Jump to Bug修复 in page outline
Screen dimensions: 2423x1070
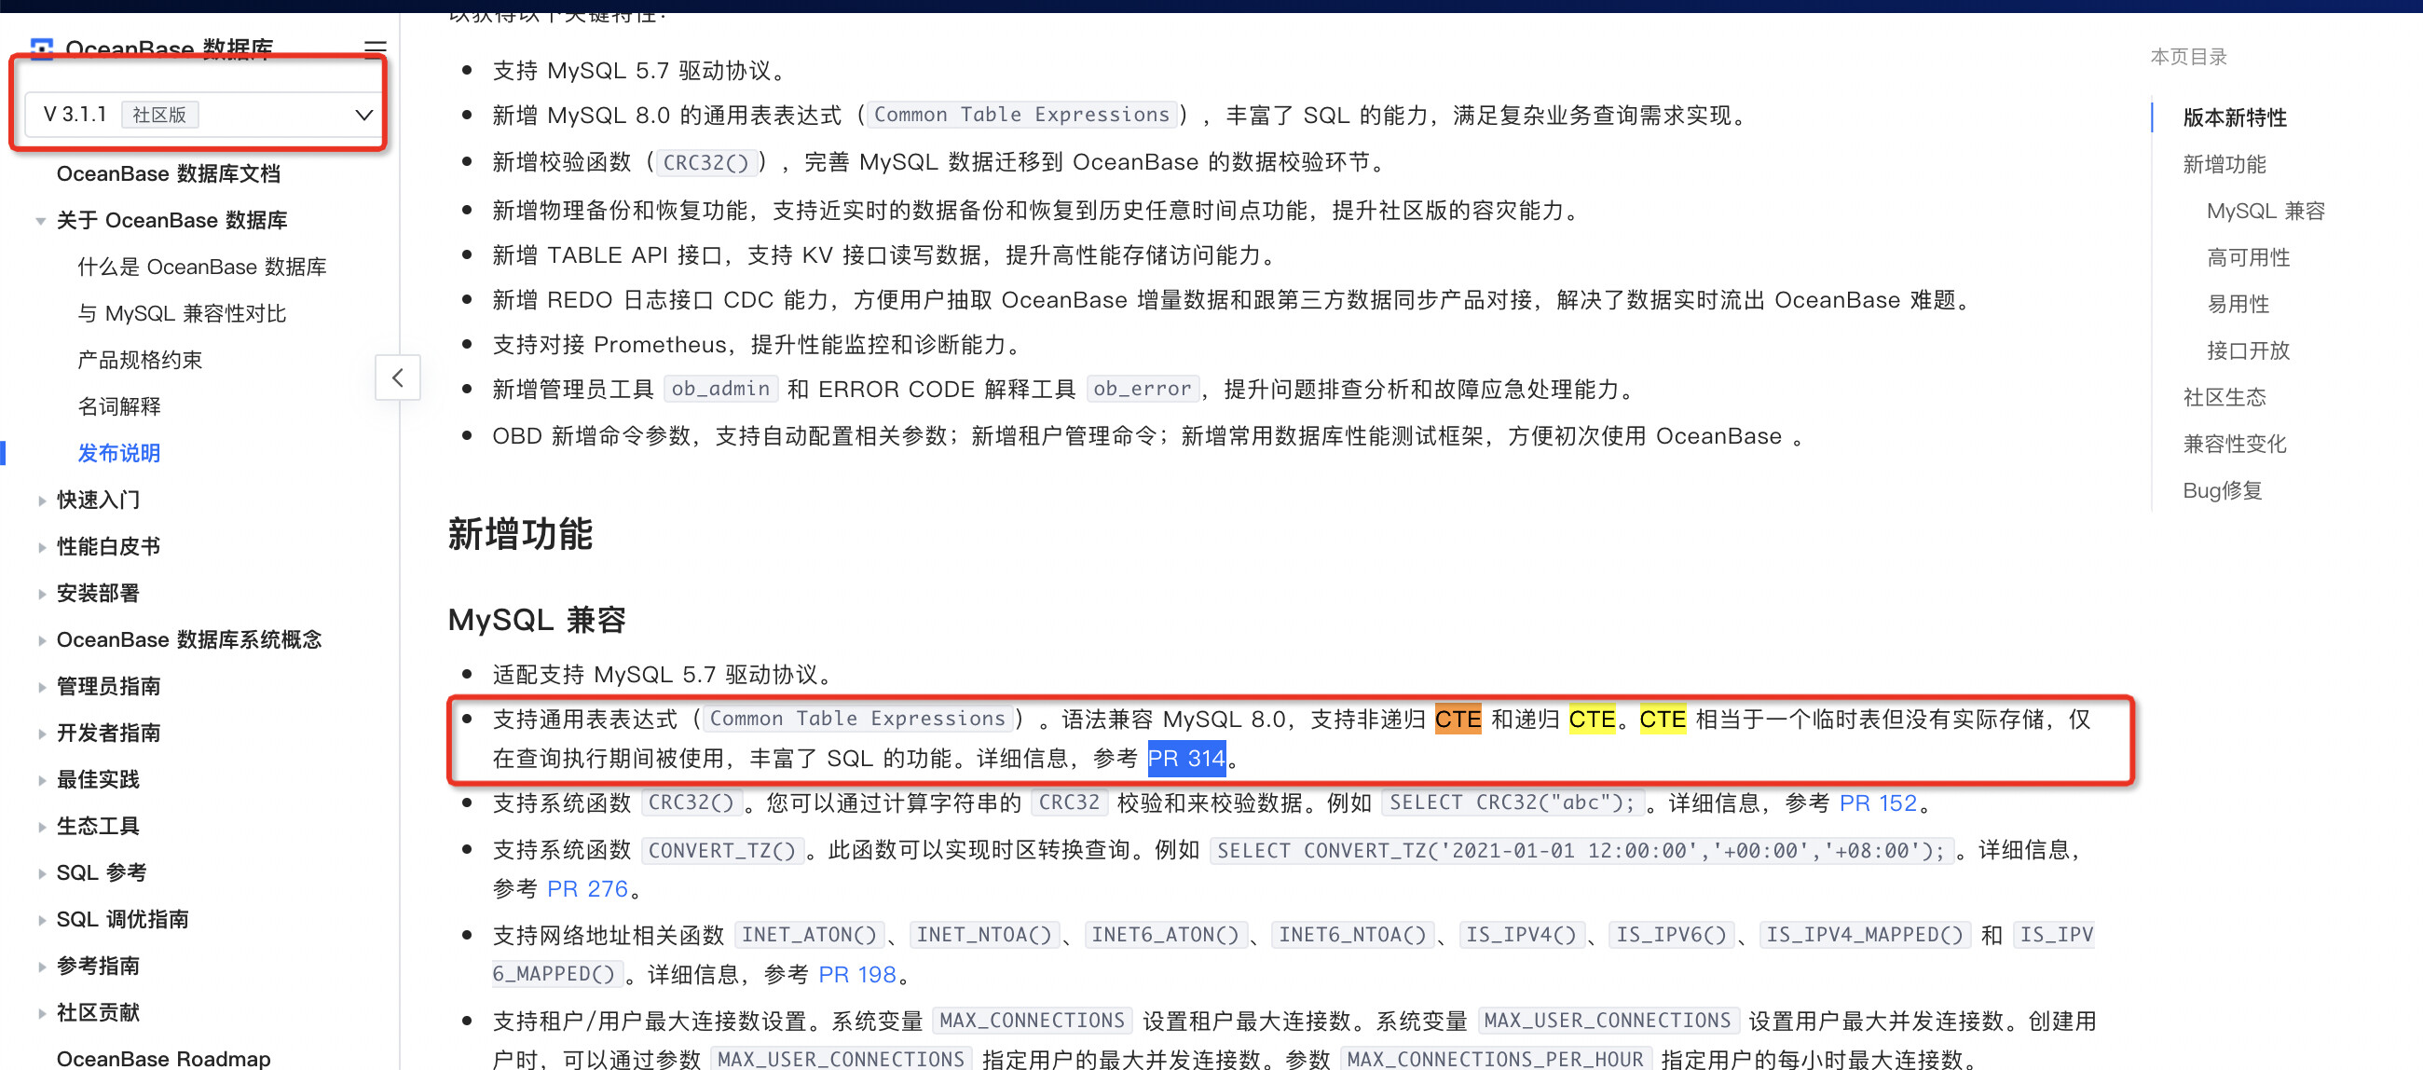[2222, 490]
